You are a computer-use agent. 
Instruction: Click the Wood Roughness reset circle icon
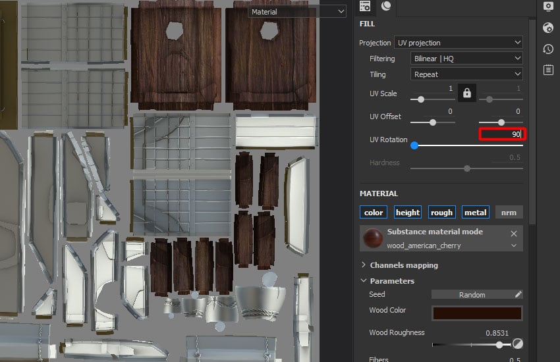coord(517,344)
